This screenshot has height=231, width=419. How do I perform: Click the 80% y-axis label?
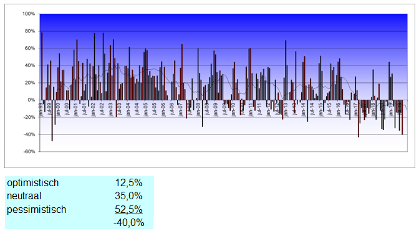[x=29, y=31]
